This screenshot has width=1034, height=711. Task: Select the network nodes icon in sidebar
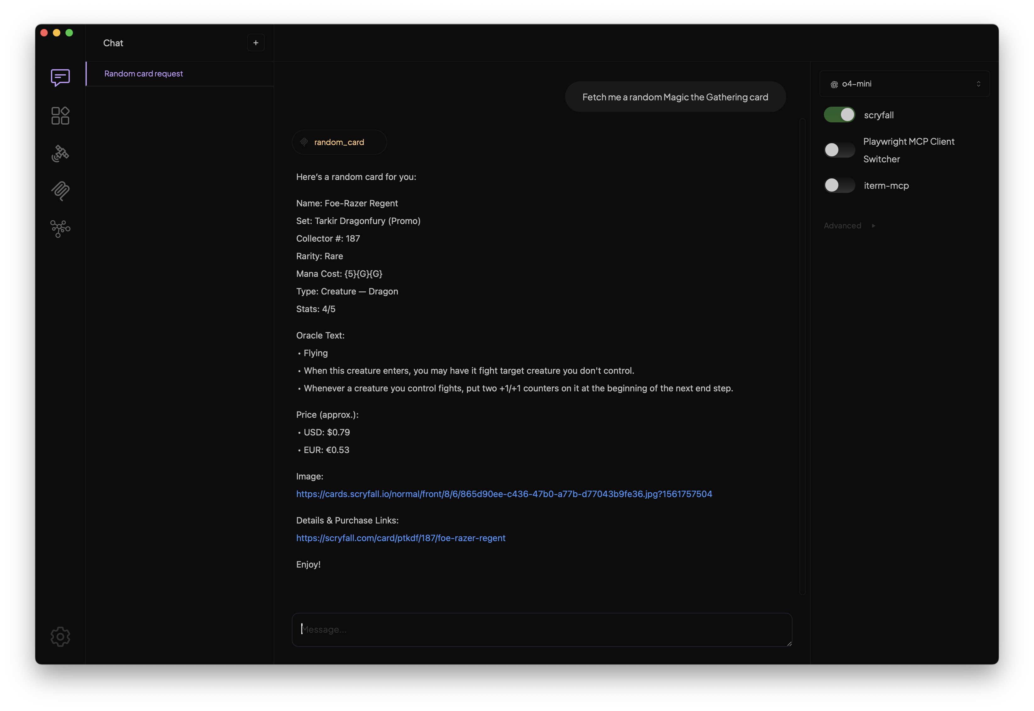(60, 228)
